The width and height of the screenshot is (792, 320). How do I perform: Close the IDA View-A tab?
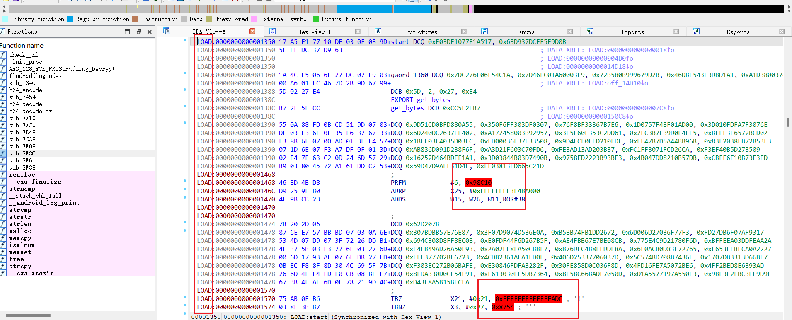click(x=252, y=31)
